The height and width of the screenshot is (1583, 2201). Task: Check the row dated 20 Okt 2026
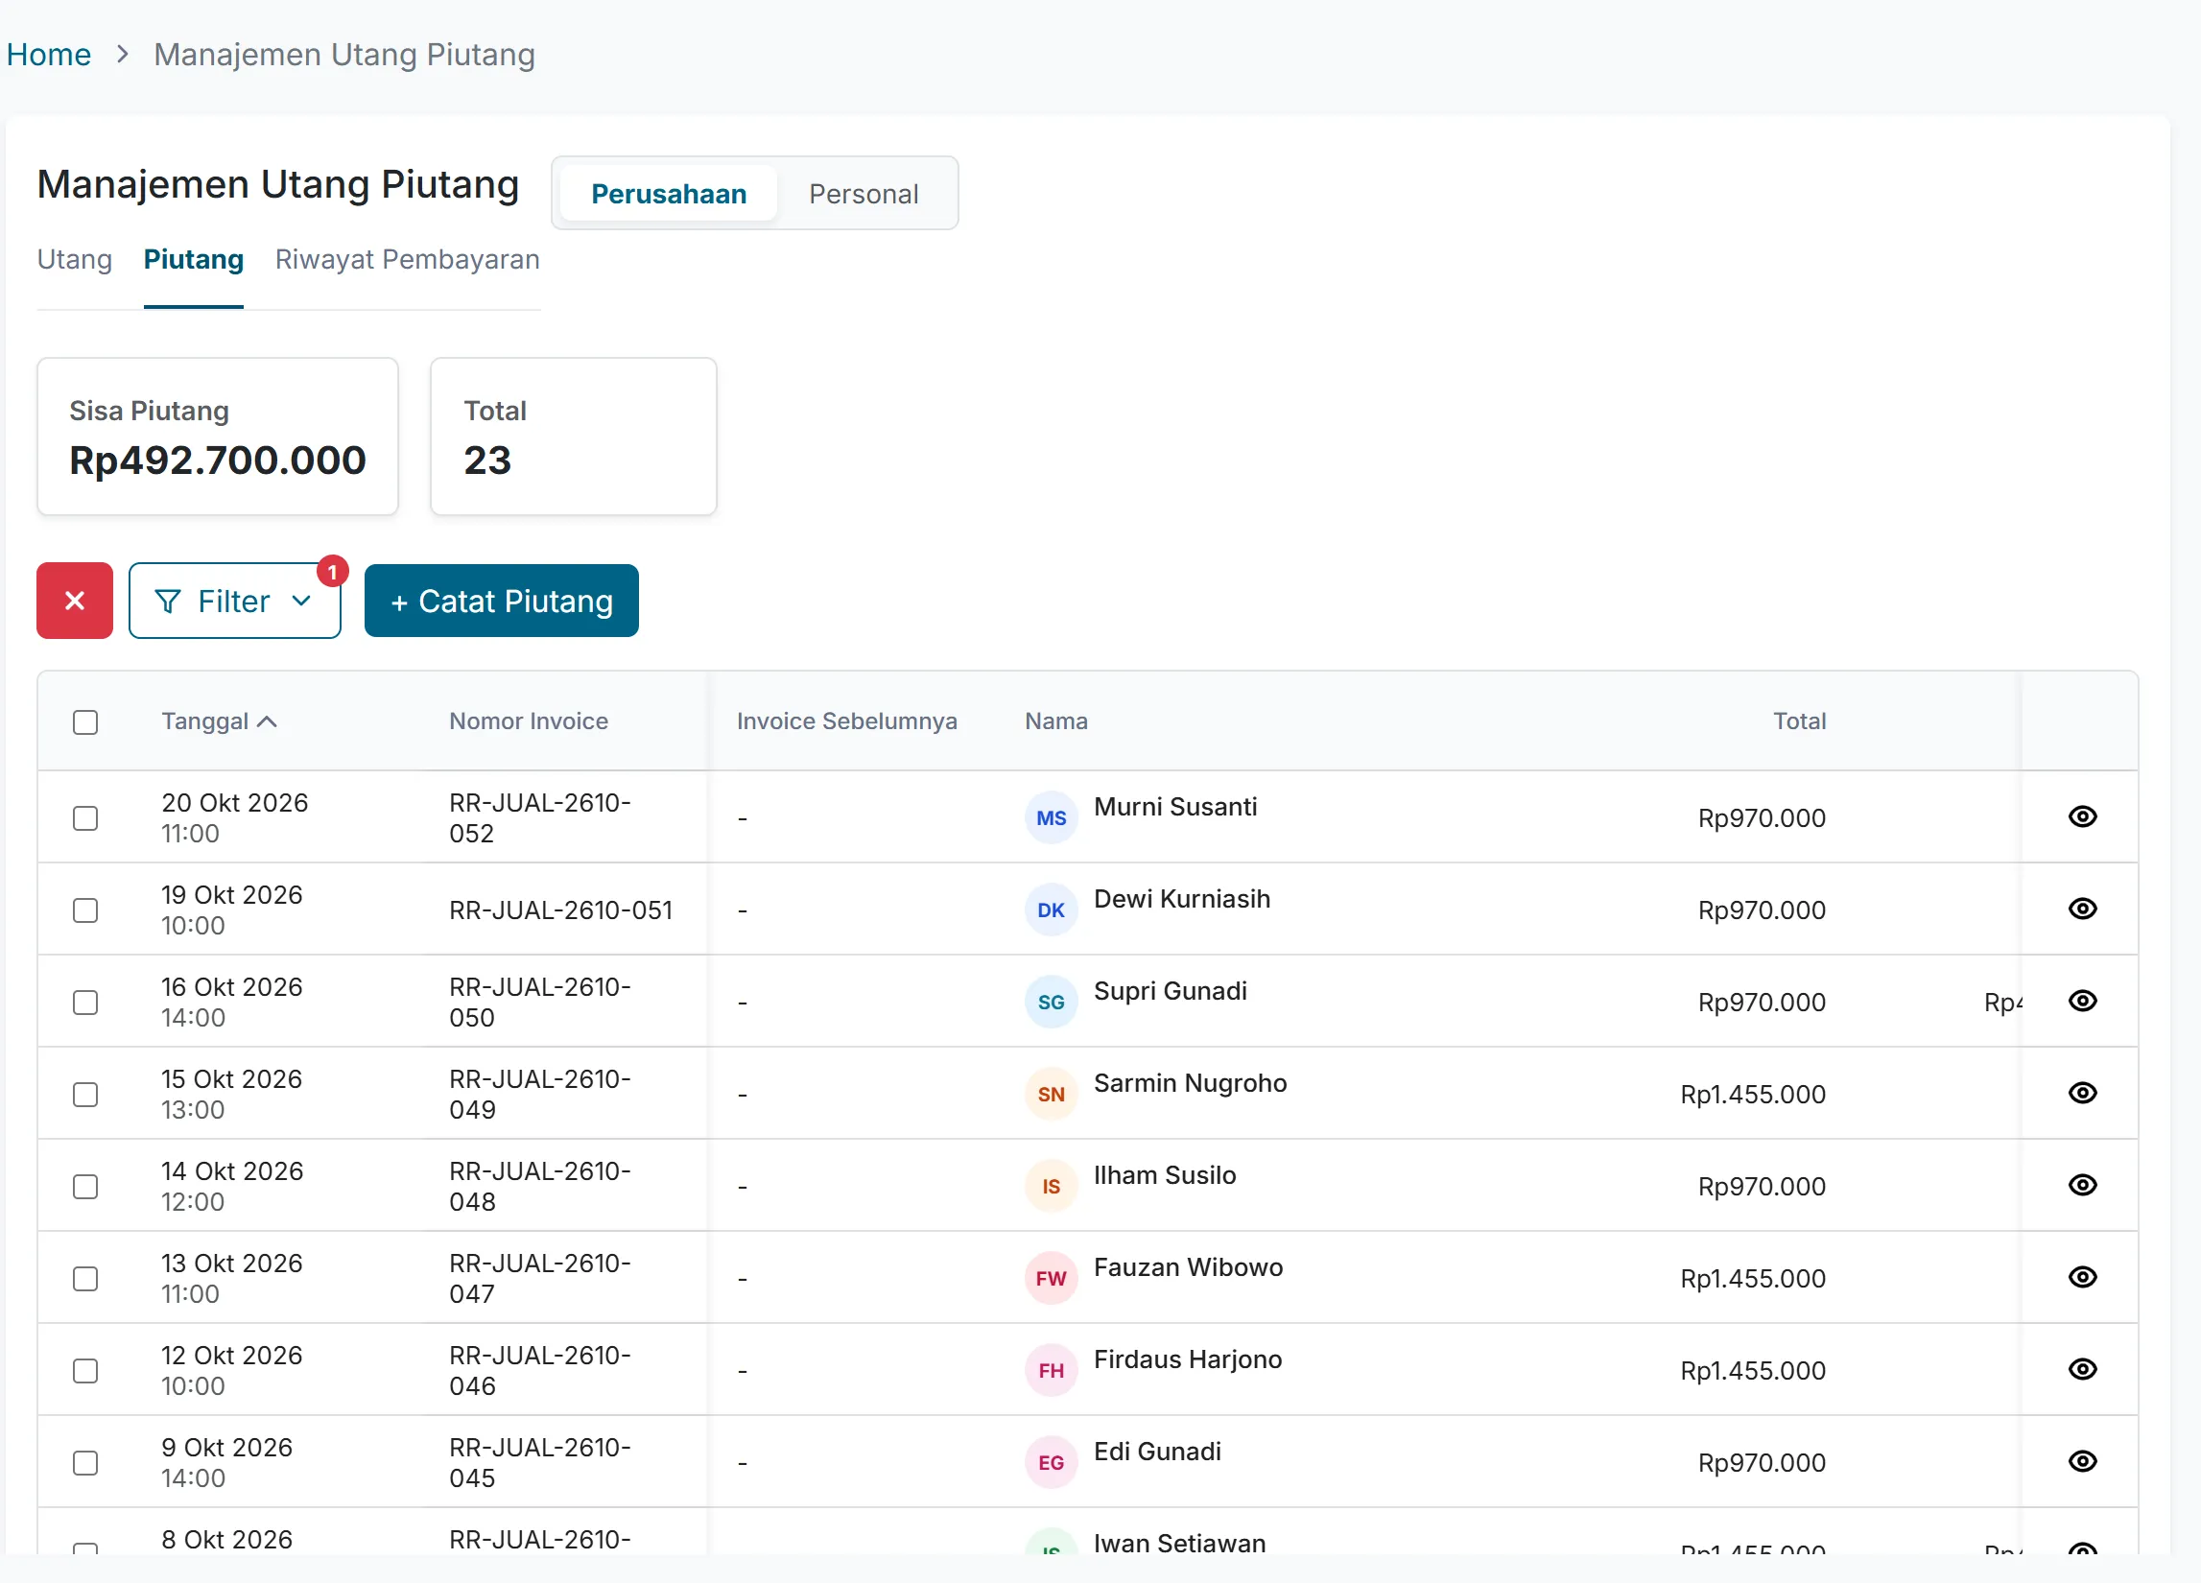tap(85, 818)
